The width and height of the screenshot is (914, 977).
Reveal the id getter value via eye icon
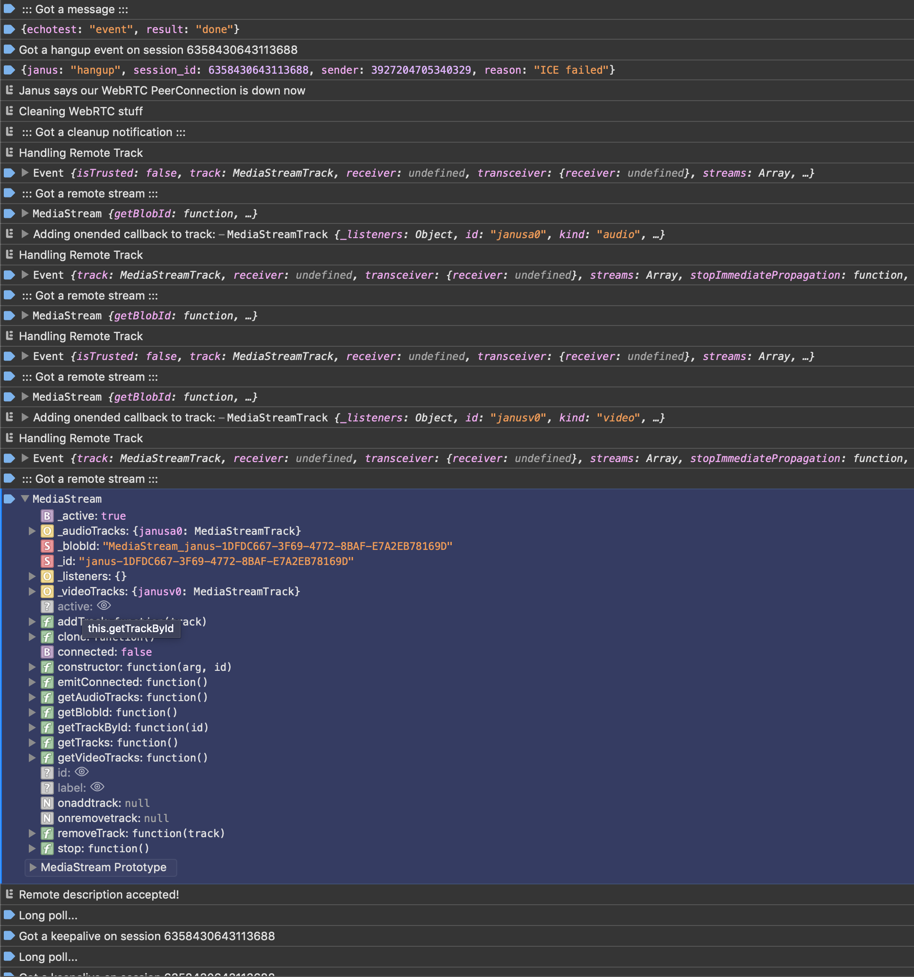pos(82,771)
